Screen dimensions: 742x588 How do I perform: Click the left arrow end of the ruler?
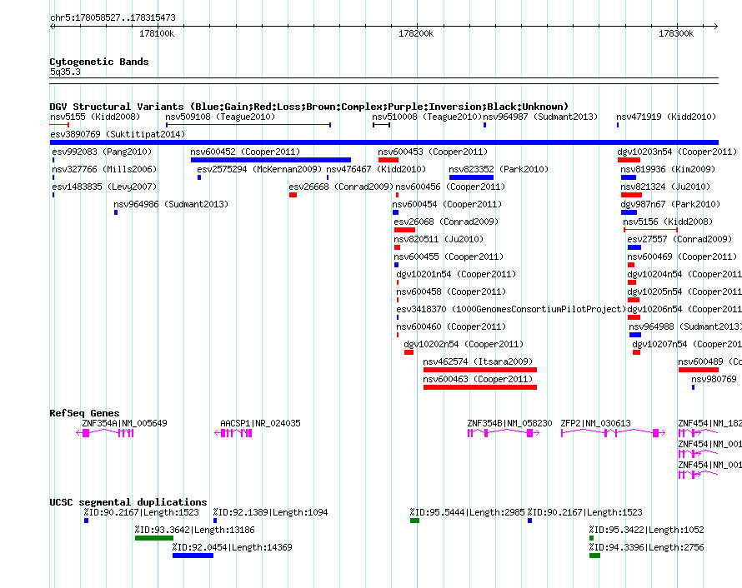(x=53, y=26)
